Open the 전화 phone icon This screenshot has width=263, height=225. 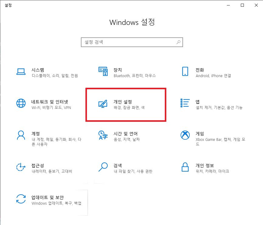185,71
